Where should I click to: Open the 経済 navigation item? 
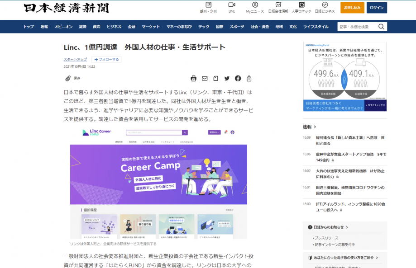pyautogui.click(x=82, y=27)
